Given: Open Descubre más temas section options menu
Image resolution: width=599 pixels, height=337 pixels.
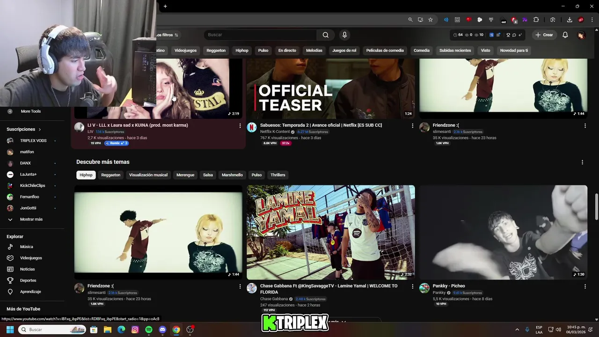Looking at the screenshot, I should click(582, 162).
